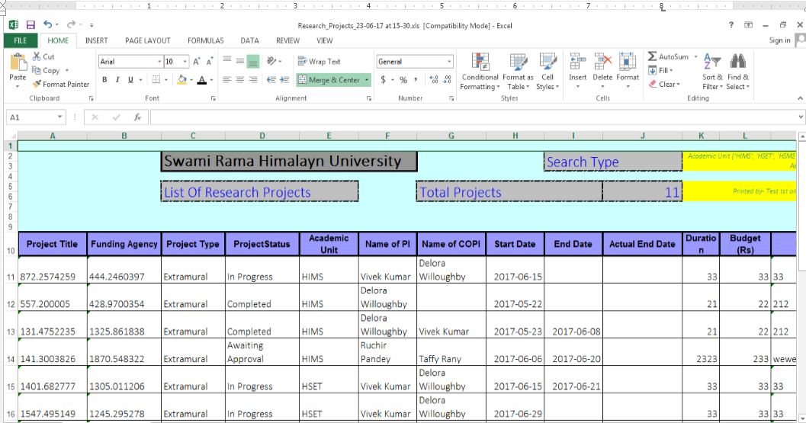Click the Find & Select binoculars icon
The width and height of the screenshot is (806, 423).
pos(737,62)
